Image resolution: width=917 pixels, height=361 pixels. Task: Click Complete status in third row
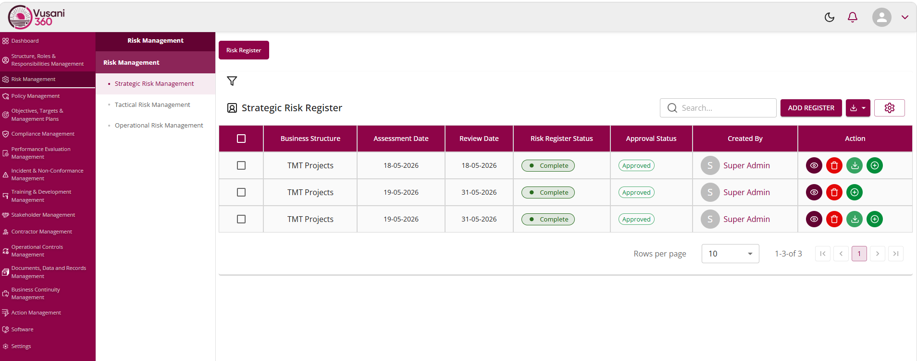(548, 219)
